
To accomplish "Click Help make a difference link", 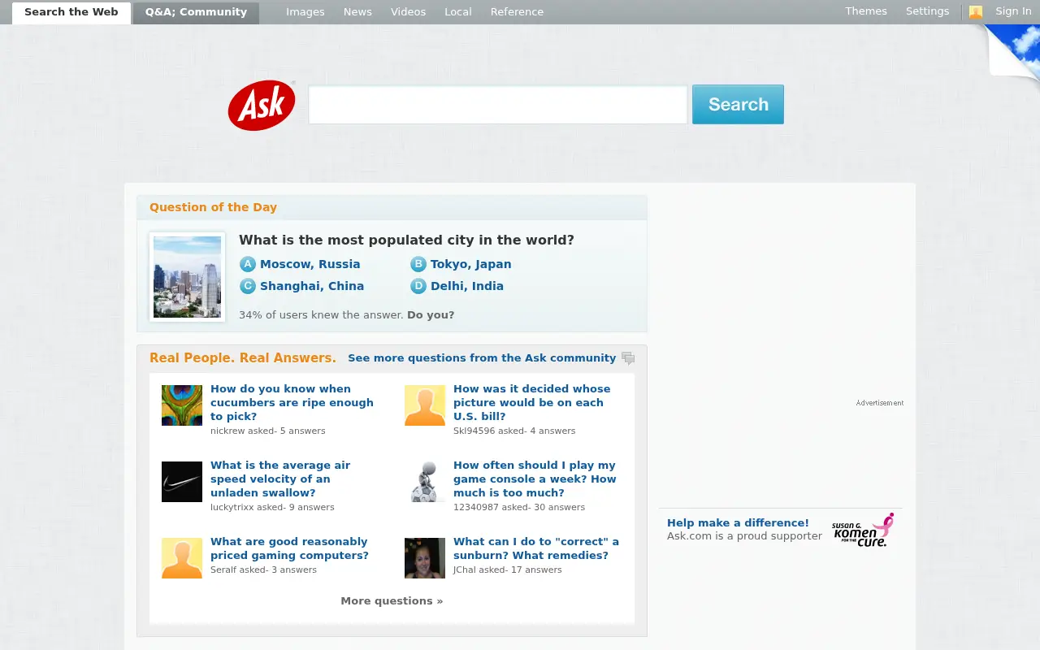I will coord(738,523).
